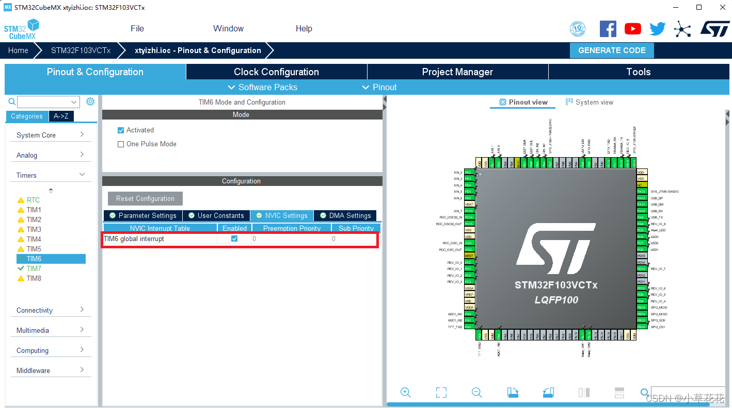Enable One Pulse Mode checkbox
The width and height of the screenshot is (732, 408).
click(121, 144)
